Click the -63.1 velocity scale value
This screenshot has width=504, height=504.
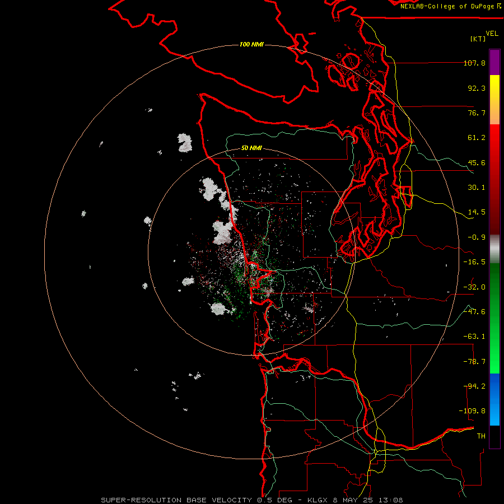point(474,337)
